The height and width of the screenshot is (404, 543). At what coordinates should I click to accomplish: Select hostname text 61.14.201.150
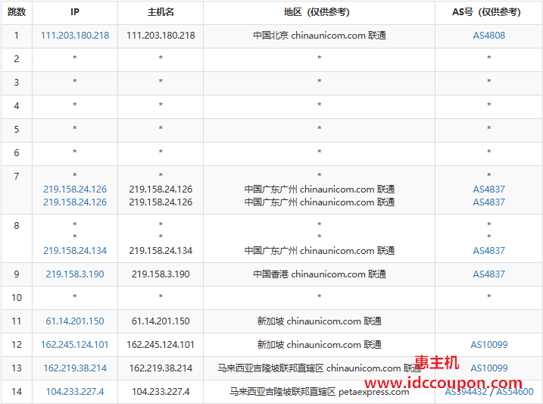point(161,321)
